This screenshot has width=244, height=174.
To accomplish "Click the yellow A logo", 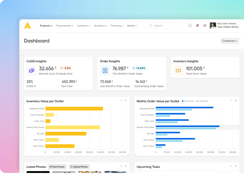I will pyautogui.click(x=28, y=26).
